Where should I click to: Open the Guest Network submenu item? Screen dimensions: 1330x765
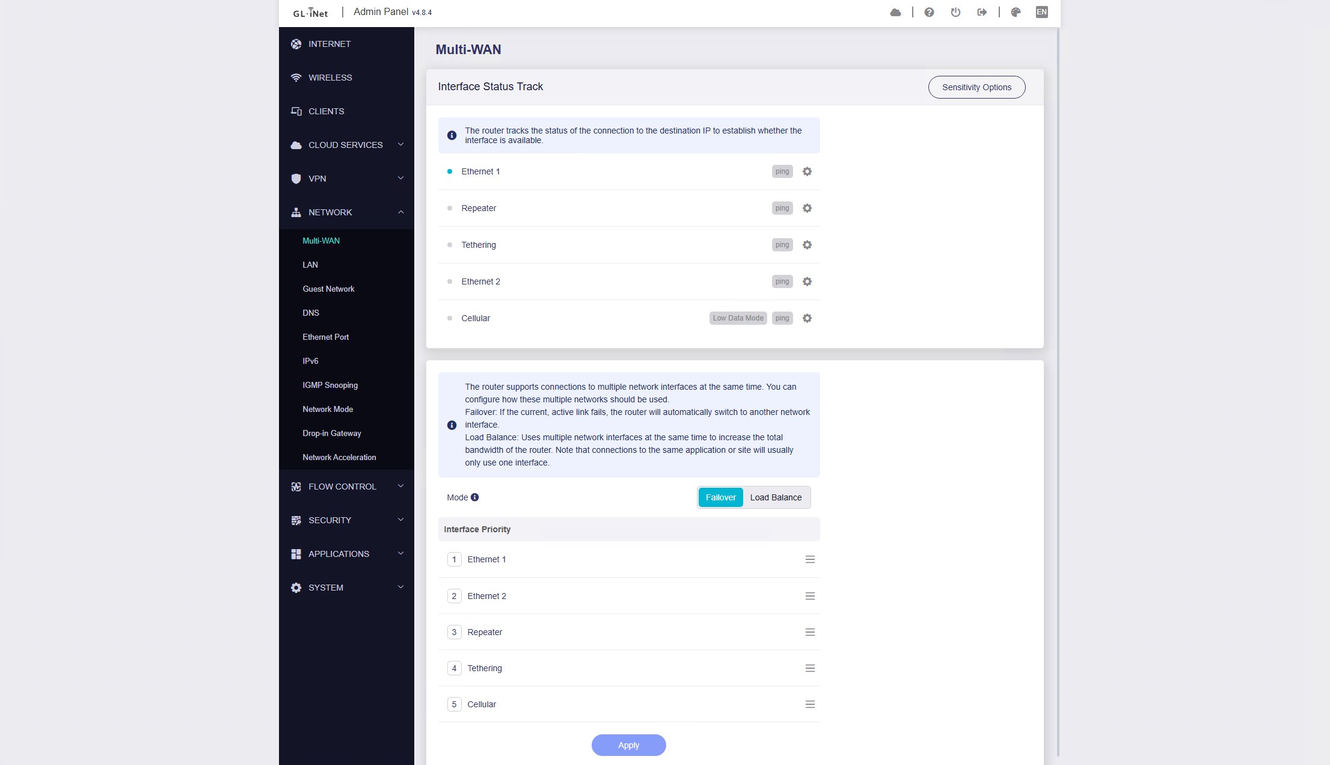click(x=328, y=289)
